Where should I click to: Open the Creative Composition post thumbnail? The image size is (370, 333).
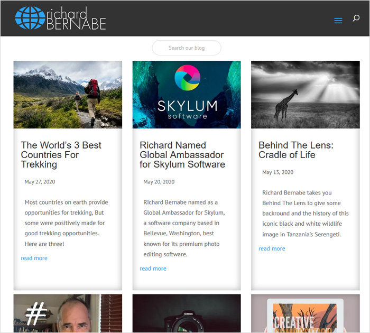(x=306, y=313)
